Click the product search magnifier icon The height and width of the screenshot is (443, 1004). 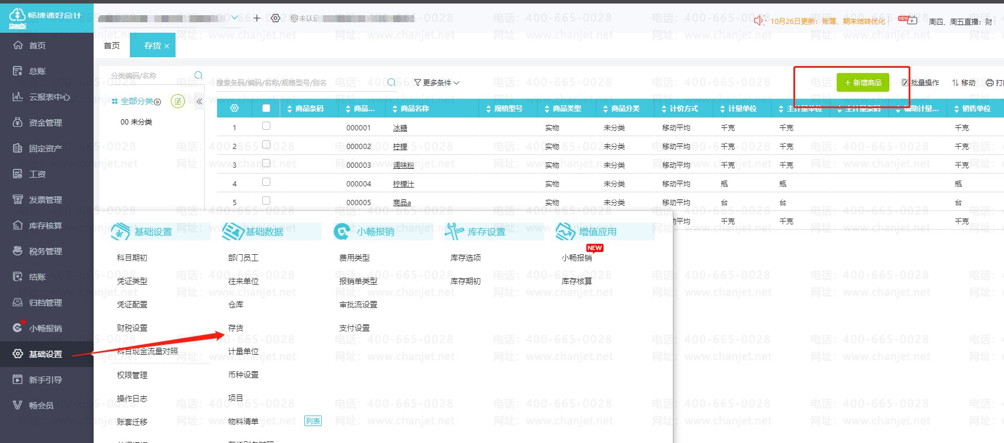(x=391, y=82)
